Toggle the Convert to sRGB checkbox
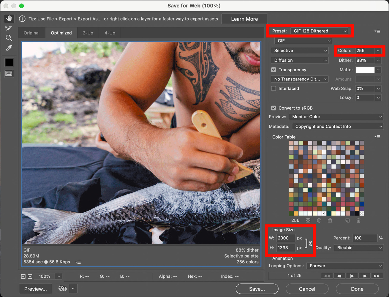This screenshot has height=297, width=389. [x=273, y=108]
